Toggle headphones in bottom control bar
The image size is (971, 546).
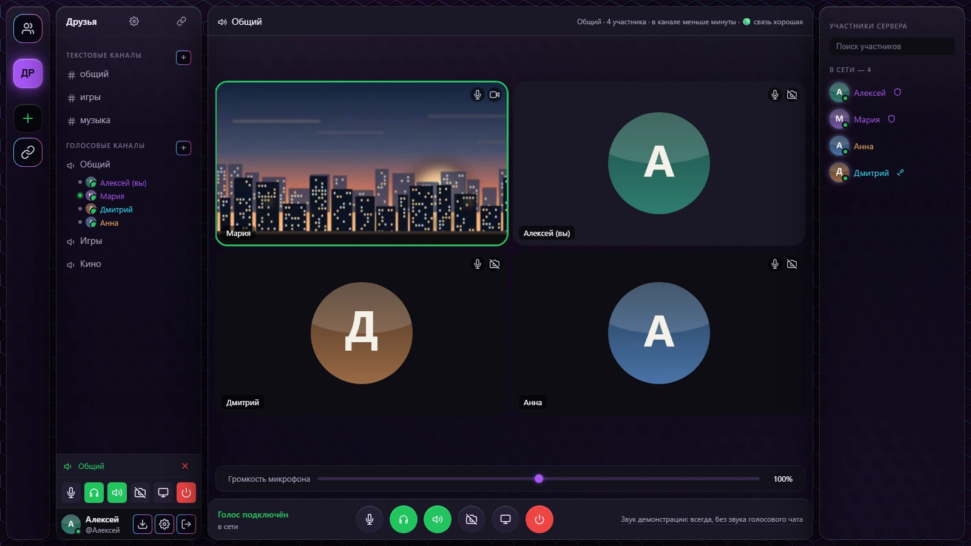[x=404, y=519]
